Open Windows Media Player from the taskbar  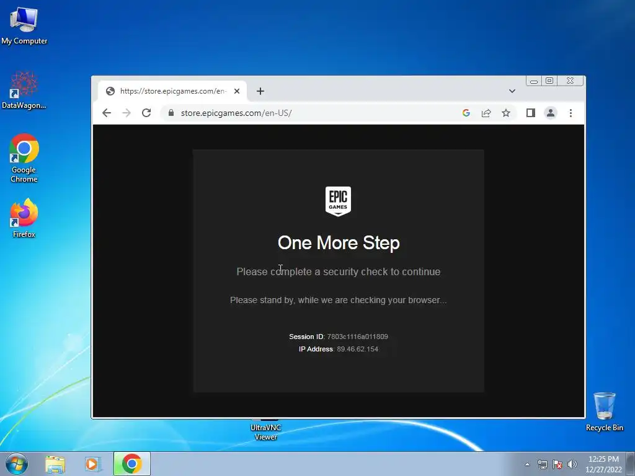93,464
